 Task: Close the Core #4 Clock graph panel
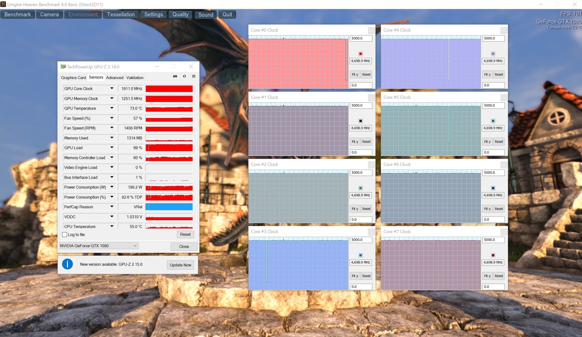503,31
